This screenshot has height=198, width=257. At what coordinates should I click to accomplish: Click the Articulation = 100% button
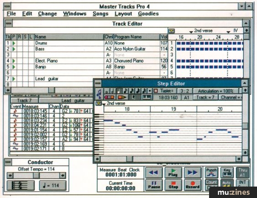click(216, 91)
